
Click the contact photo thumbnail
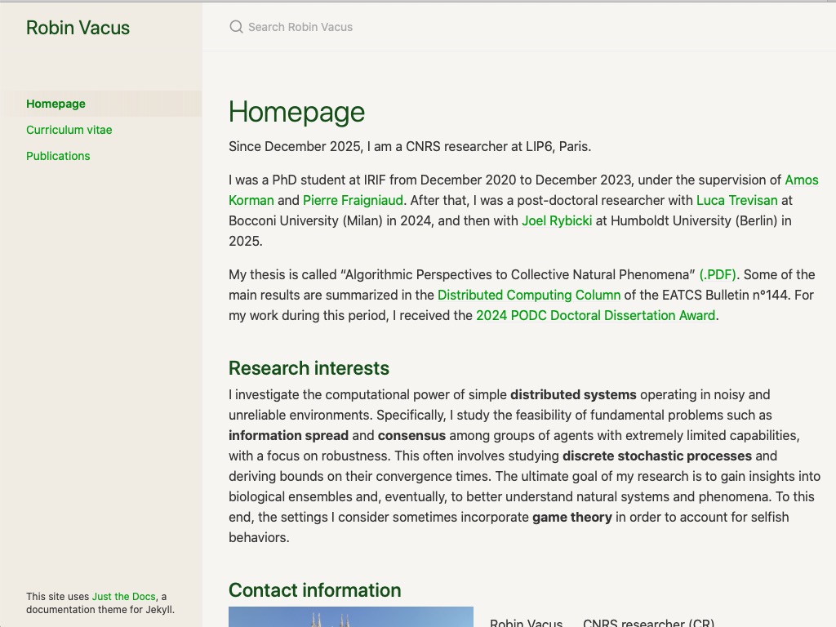point(351,617)
